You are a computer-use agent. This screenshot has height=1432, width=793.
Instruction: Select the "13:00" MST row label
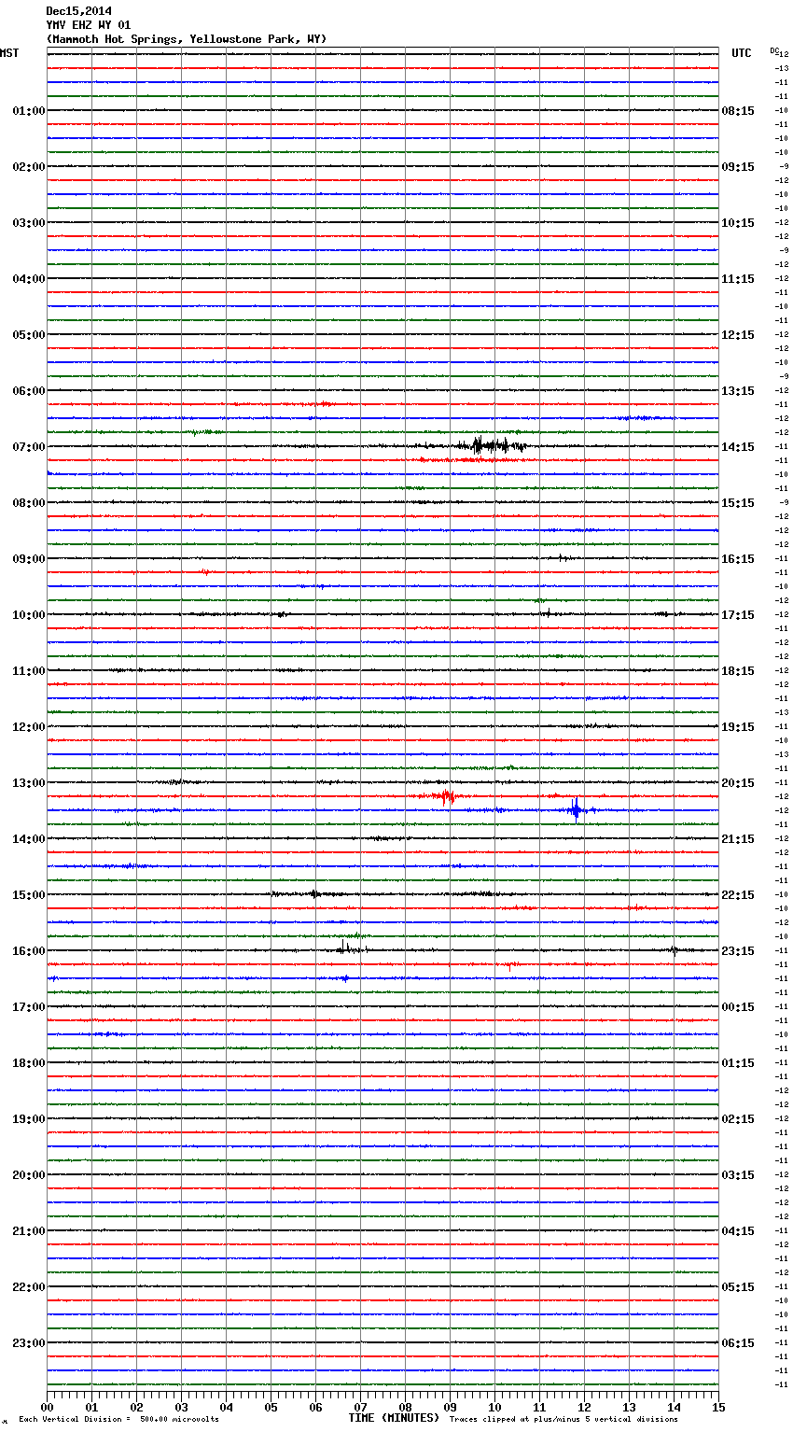[29, 783]
